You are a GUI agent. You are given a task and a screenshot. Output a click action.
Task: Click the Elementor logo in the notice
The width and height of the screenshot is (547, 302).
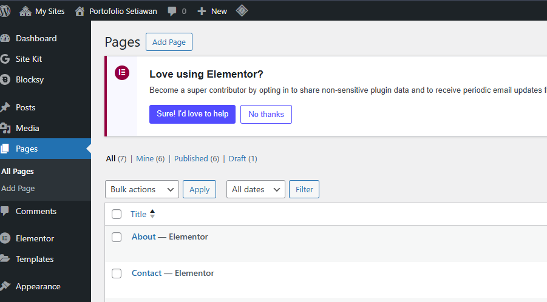click(x=122, y=73)
